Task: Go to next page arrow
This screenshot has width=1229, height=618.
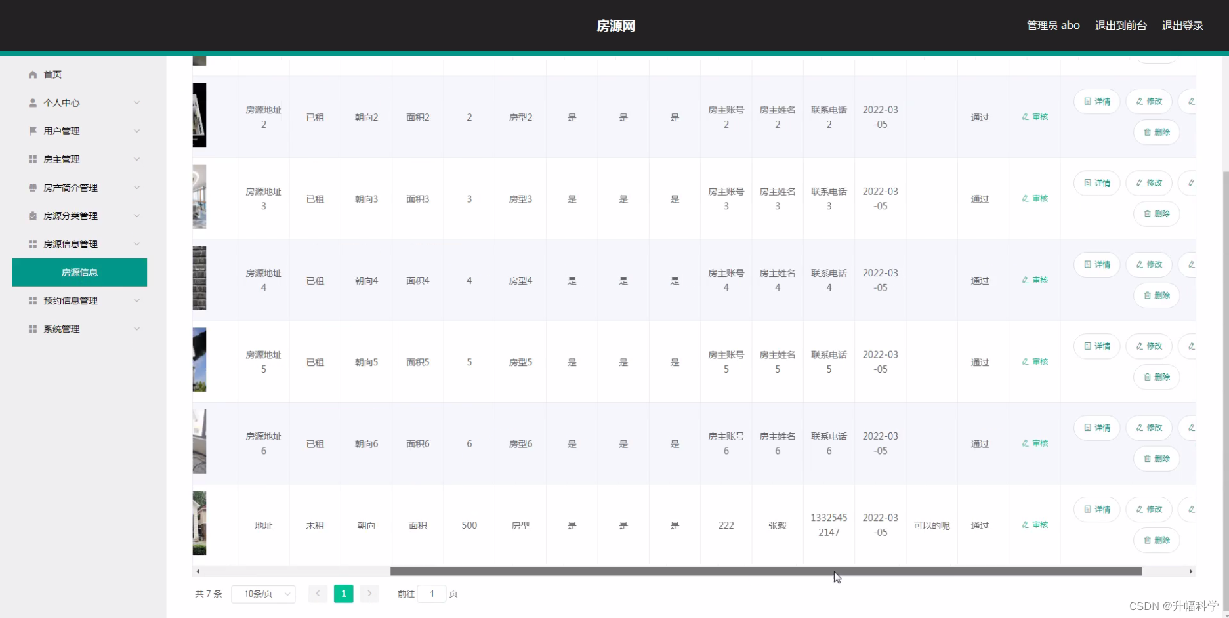Action: [369, 594]
